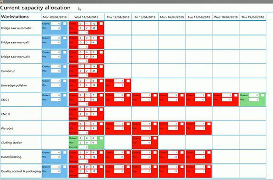Select the Hand finishing row label

pyautogui.click(x=11, y=157)
